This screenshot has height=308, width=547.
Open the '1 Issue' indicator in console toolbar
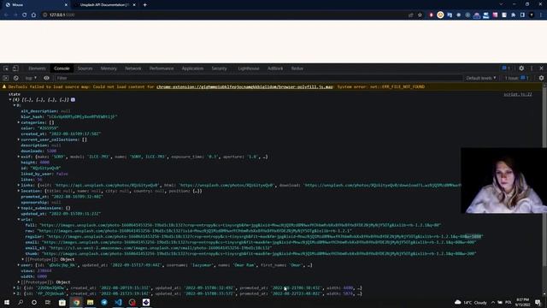(516, 78)
